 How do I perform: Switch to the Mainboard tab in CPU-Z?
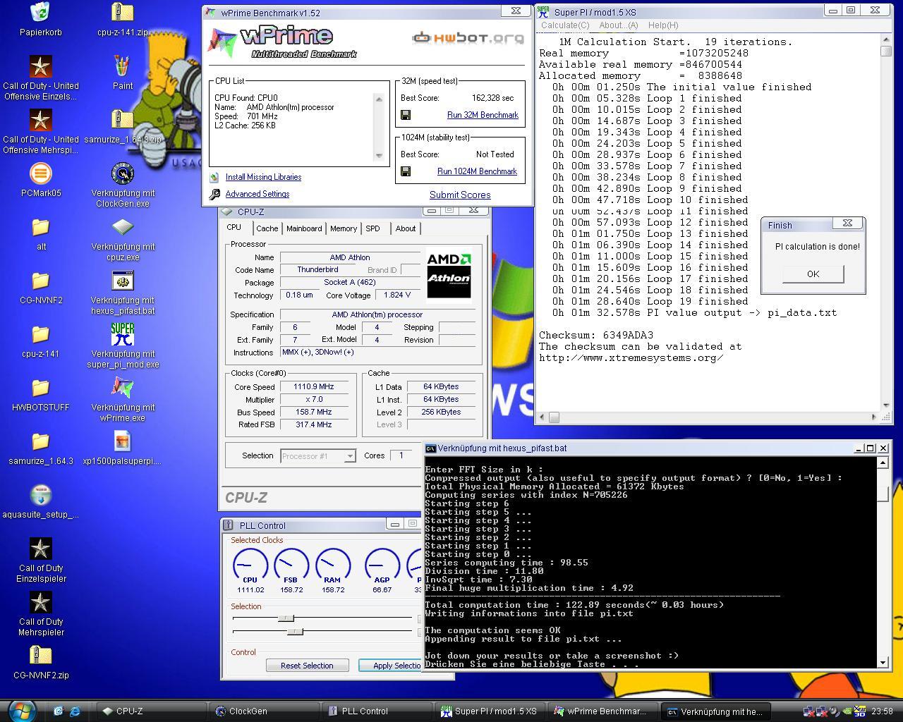coord(304,228)
